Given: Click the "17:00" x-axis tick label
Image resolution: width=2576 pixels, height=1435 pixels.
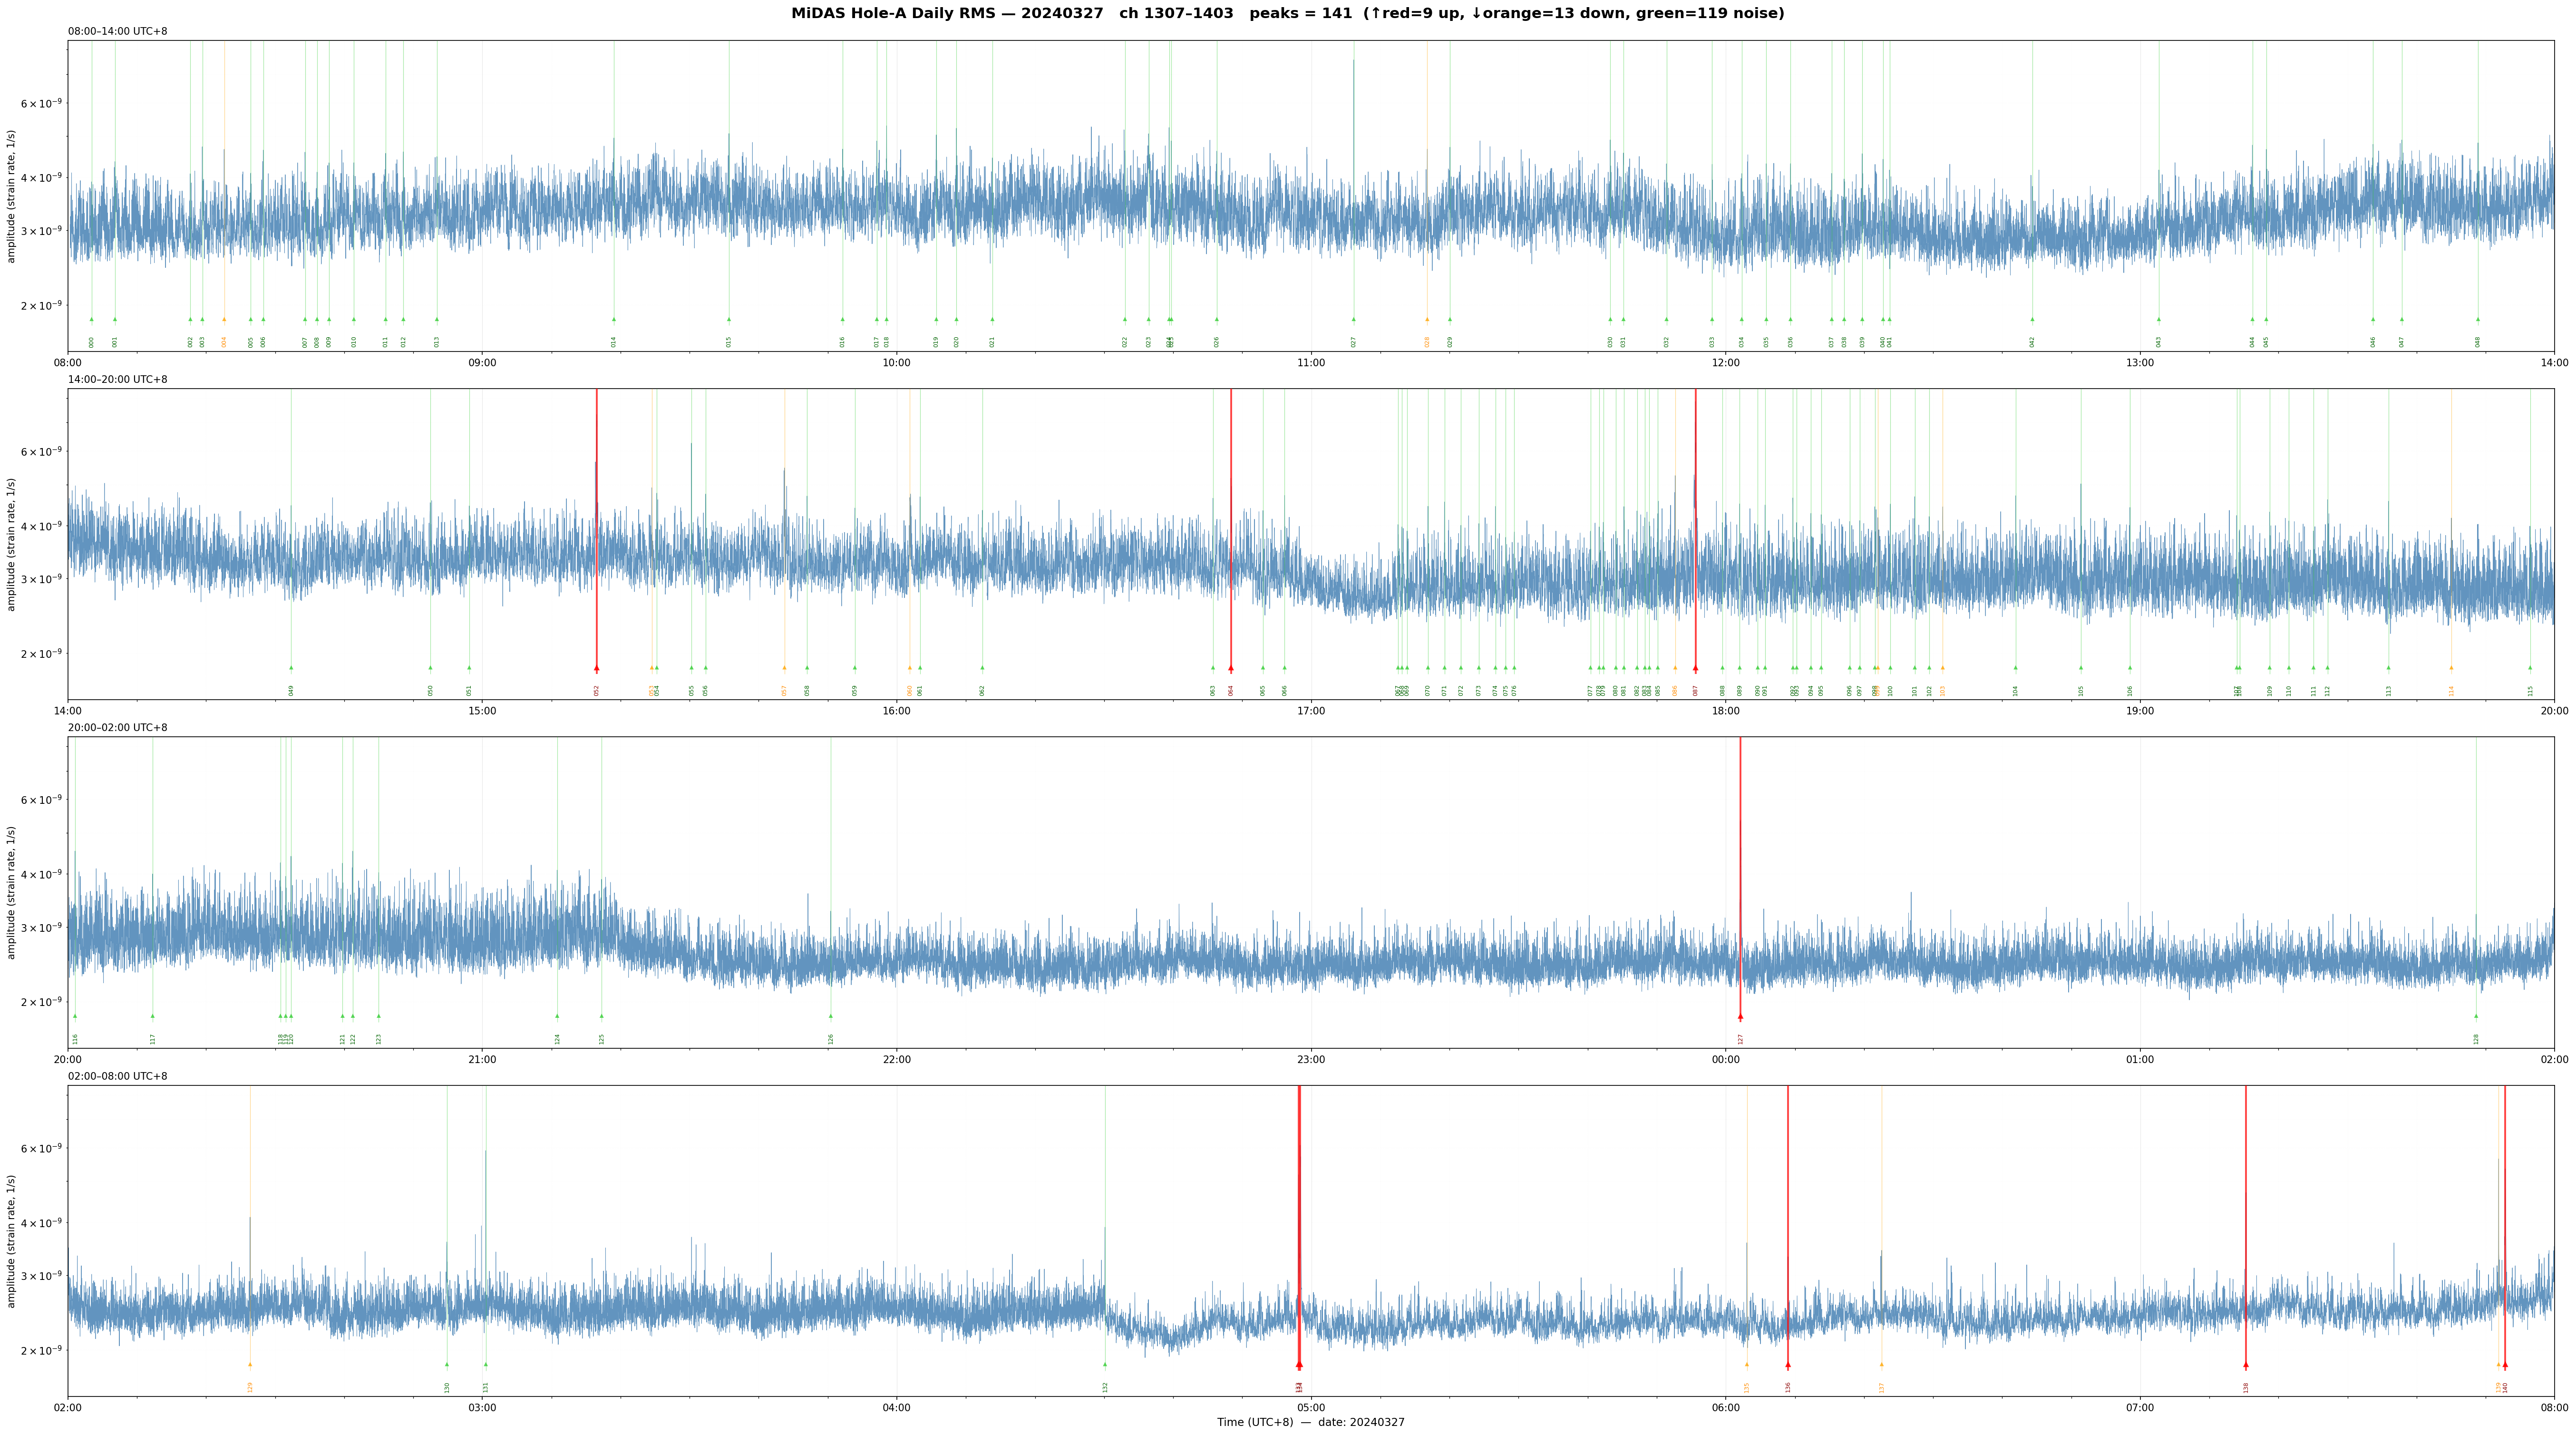Looking at the screenshot, I should pos(1311,711).
